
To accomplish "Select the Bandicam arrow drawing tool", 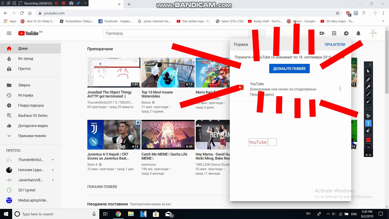I will (368, 101).
